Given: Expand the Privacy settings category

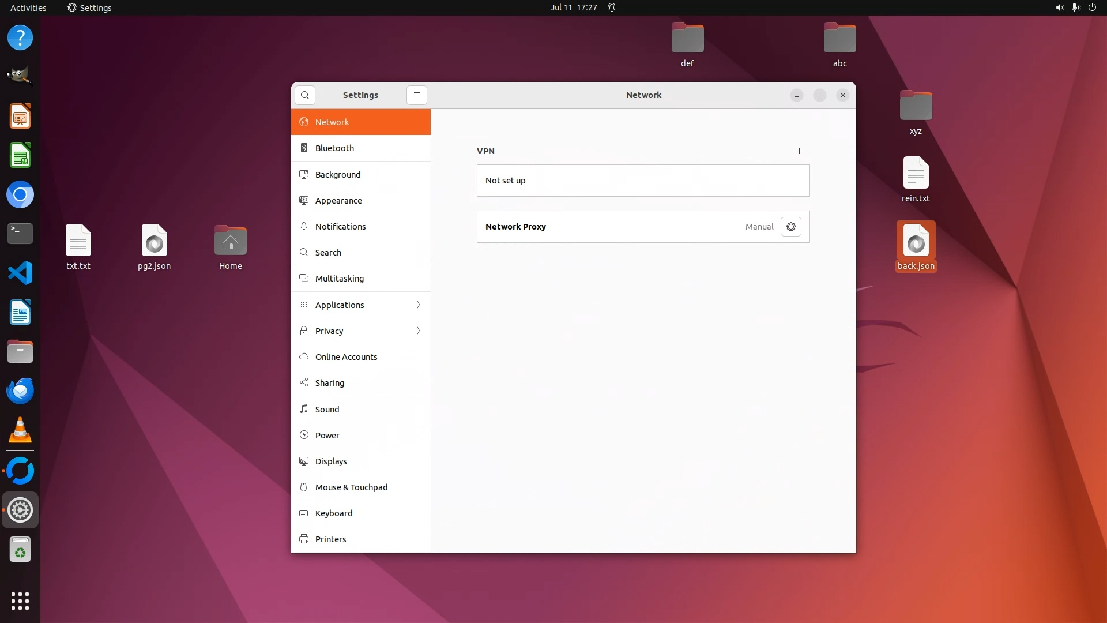Looking at the screenshot, I should tap(361, 331).
